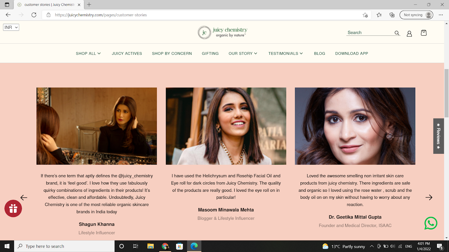Expand the TESTIMONIALS menu
449x252 pixels.
[285, 53]
